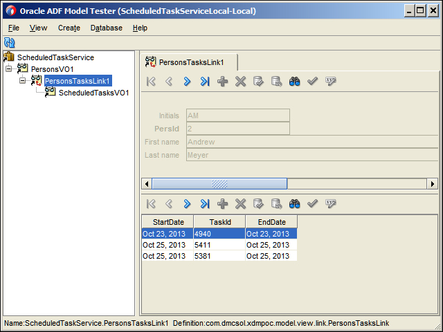Go to first record in upper toolbar

[151, 82]
